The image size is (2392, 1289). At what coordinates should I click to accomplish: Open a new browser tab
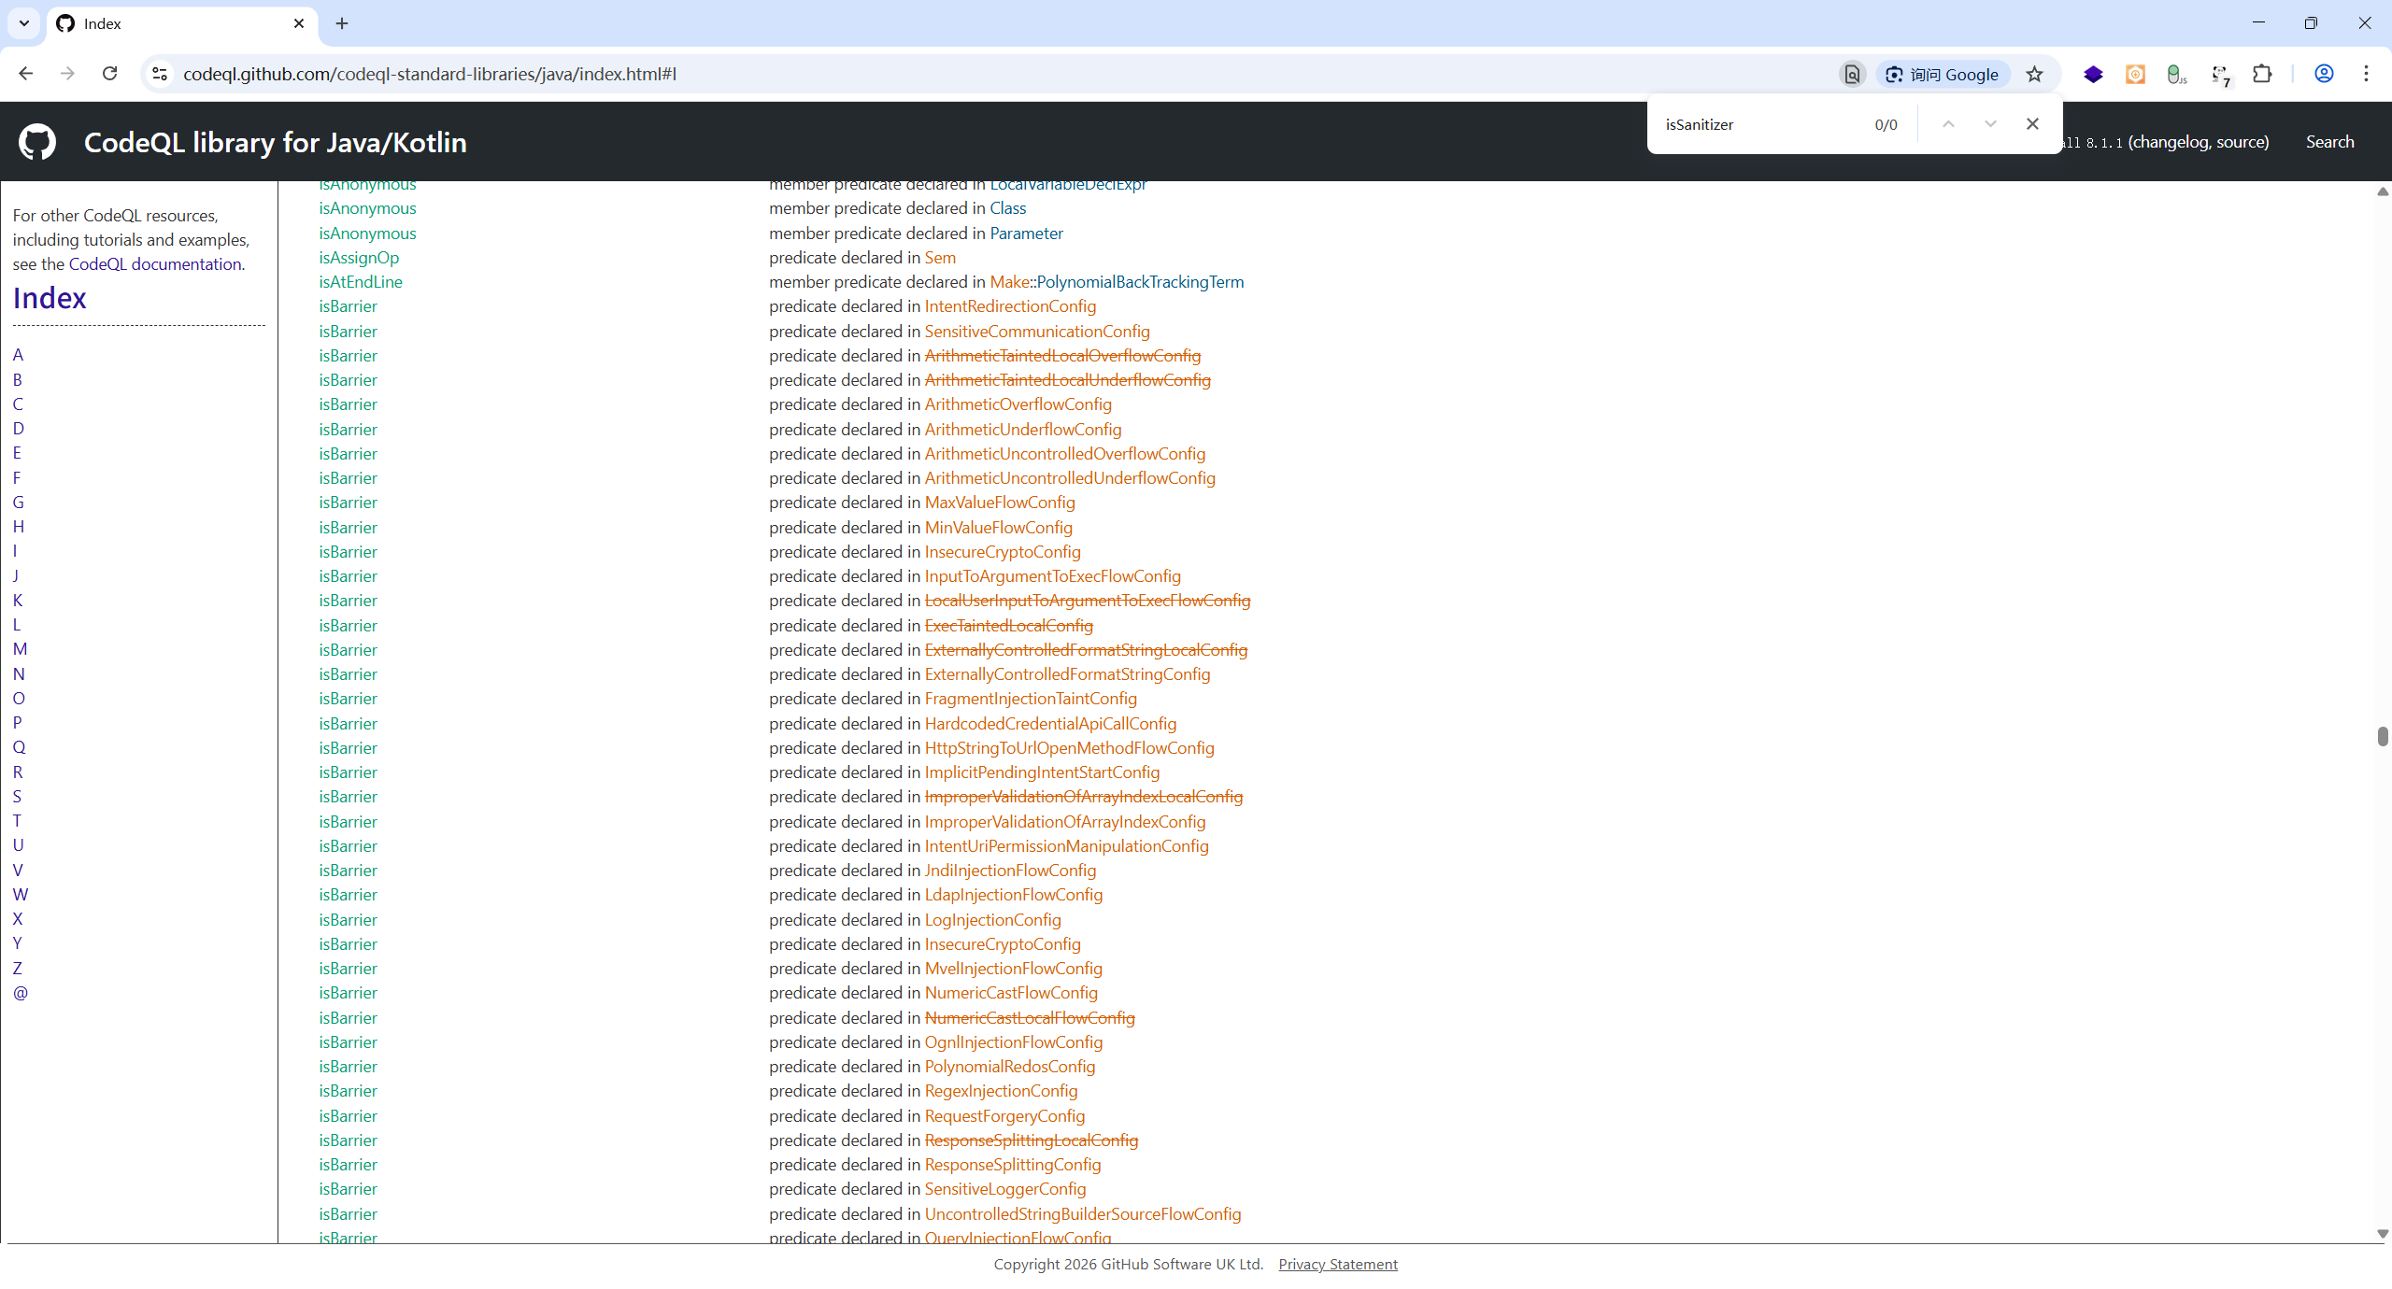pyautogui.click(x=342, y=23)
